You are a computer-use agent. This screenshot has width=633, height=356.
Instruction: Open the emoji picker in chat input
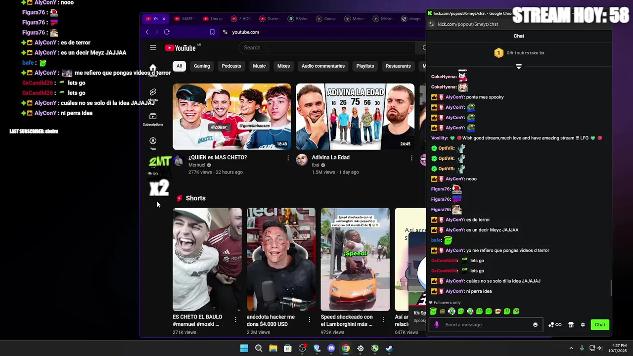(x=535, y=325)
